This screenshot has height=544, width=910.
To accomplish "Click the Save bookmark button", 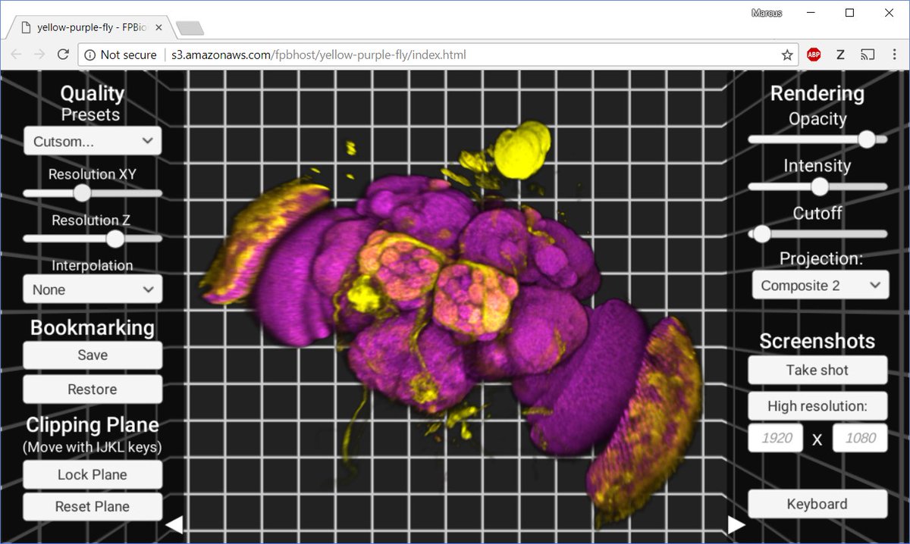I will (93, 355).
